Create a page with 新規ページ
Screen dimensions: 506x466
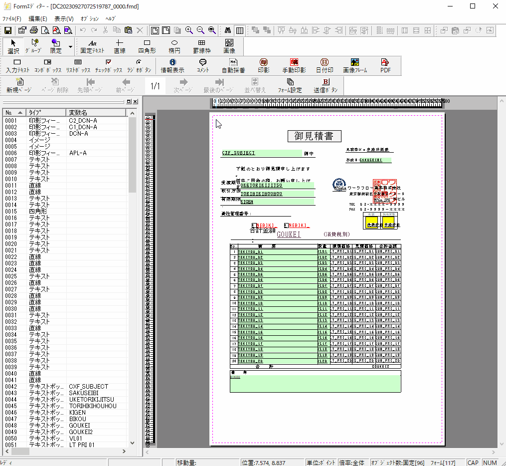[19, 86]
